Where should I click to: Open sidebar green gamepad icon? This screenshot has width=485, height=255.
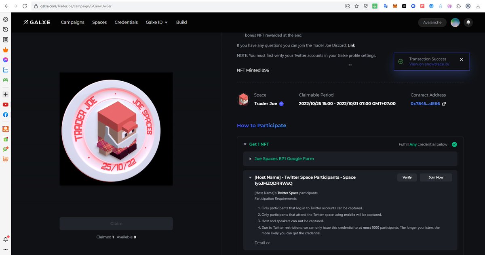[x=6, y=80]
